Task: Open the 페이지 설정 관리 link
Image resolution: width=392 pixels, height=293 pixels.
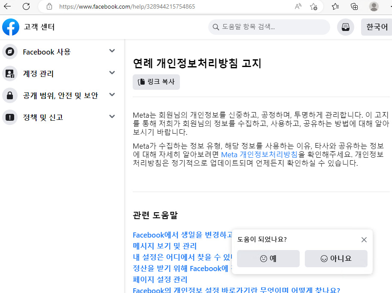Action: tap(160, 279)
